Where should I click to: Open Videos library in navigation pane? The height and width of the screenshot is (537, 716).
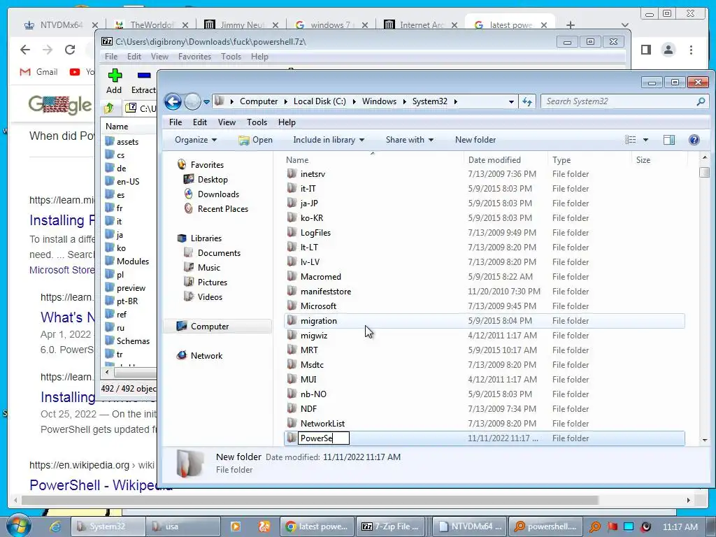pos(210,296)
